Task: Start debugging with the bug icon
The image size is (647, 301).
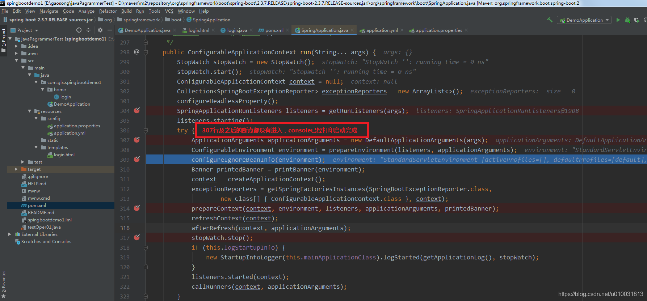Action: (x=627, y=20)
